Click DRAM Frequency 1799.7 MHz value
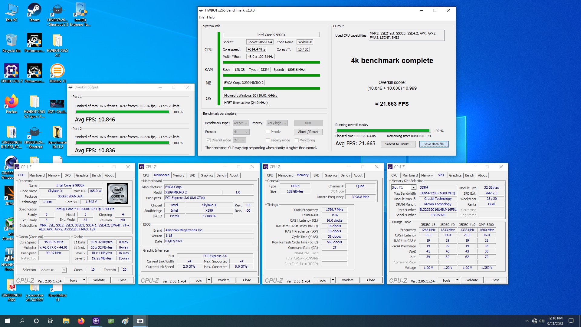Screen dimensions: 581x327 point(334,210)
